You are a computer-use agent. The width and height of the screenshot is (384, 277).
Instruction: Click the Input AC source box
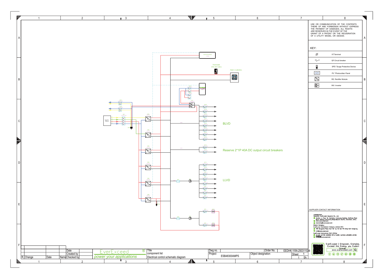pos(107,120)
